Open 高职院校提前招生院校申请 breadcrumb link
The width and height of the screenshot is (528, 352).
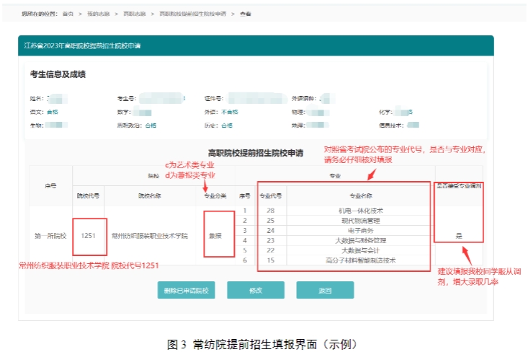(x=192, y=14)
